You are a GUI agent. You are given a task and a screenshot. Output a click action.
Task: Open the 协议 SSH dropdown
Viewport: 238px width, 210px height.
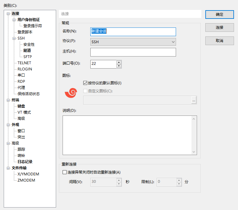[x=133, y=42]
